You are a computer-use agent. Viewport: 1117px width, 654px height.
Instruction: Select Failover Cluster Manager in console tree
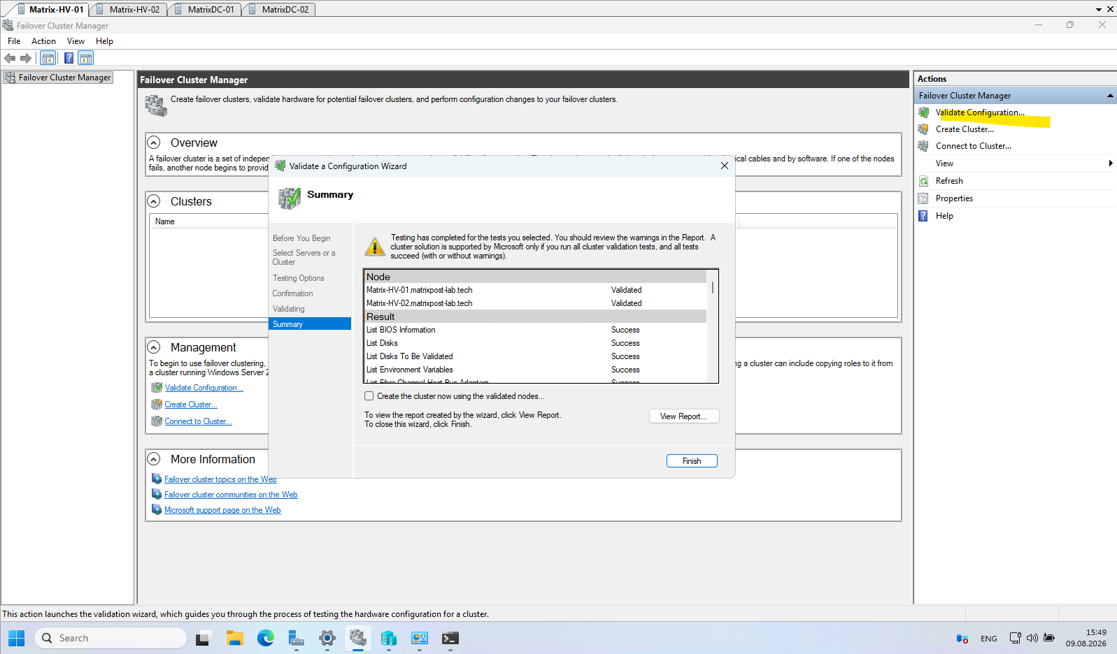click(57, 78)
